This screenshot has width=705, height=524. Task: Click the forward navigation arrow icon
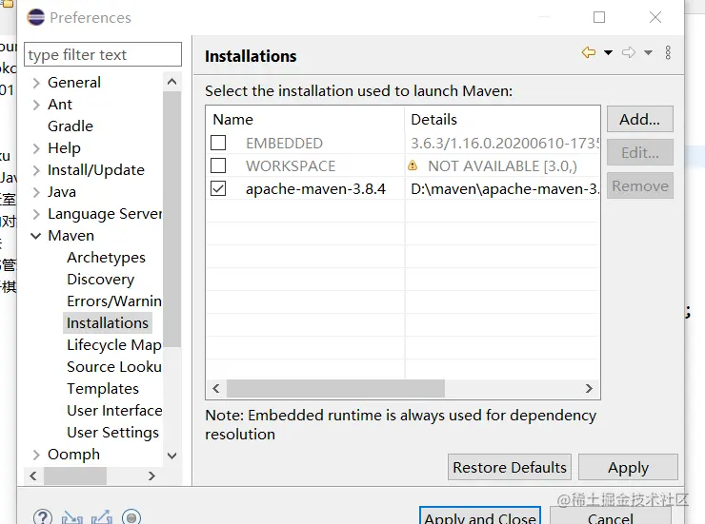click(x=629, y=52)
